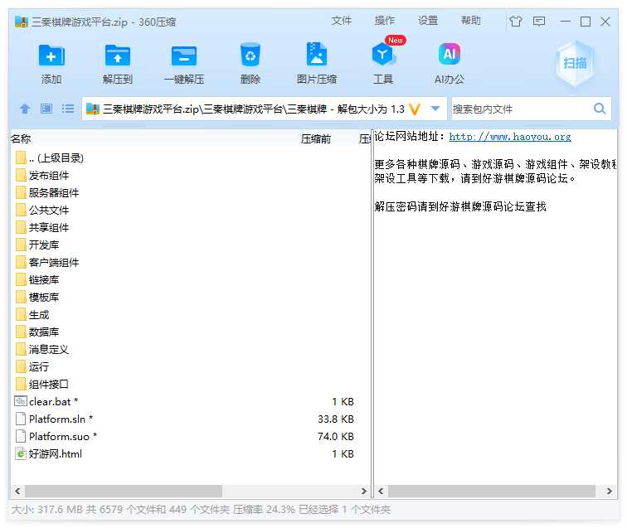627x528 pixels.
Task: Click the skin (shirt) icon in title bar
Action: click(516, 21)
